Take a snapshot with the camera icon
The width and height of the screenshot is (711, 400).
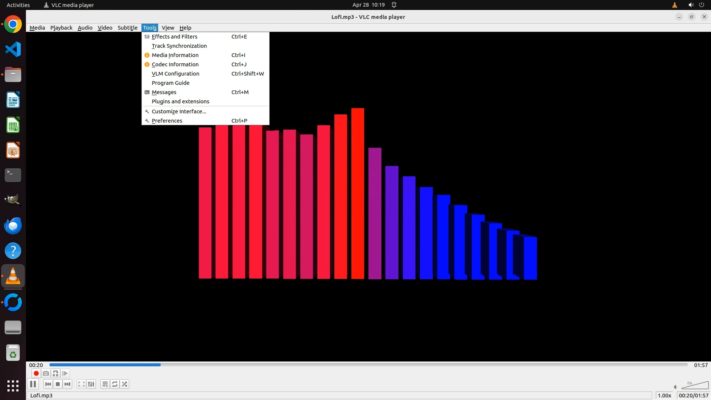pyautogui.click(x=46, y=373)
